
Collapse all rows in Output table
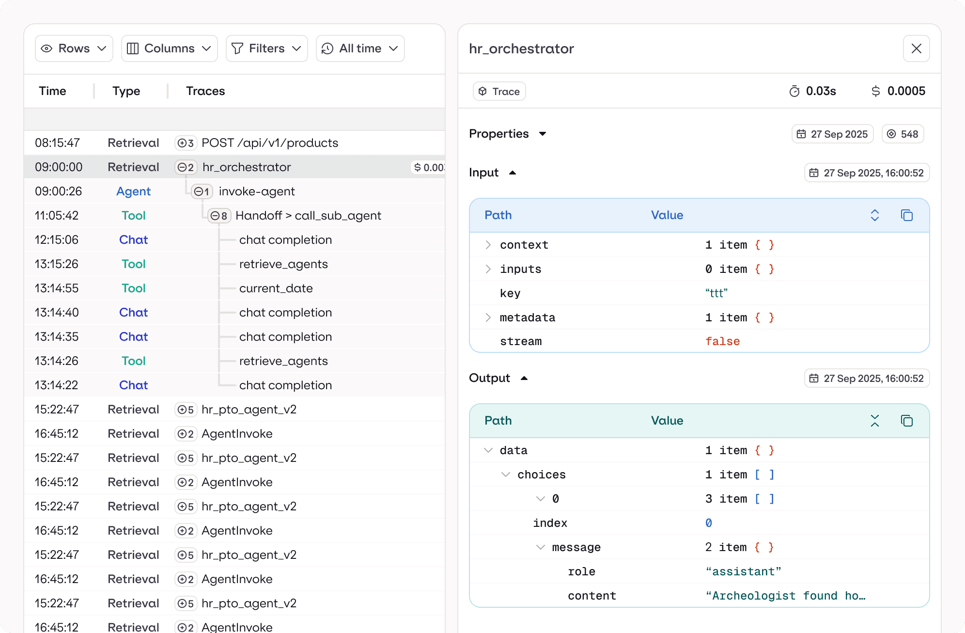pyautogui.click(x=874, y=421)
